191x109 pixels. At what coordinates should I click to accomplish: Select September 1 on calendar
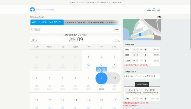click(88, 60)
